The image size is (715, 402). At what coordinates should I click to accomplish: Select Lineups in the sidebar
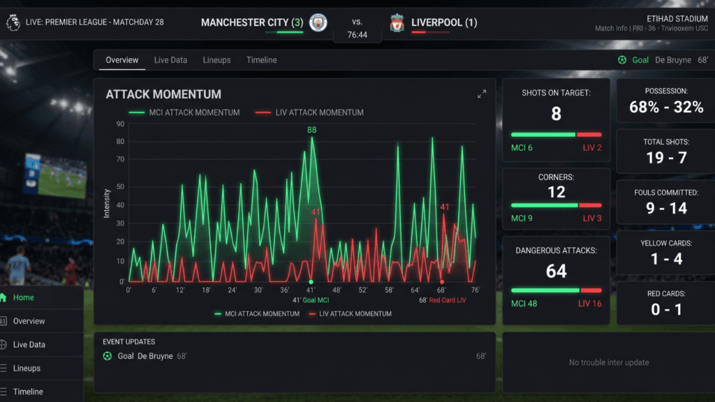coord(41,368)
